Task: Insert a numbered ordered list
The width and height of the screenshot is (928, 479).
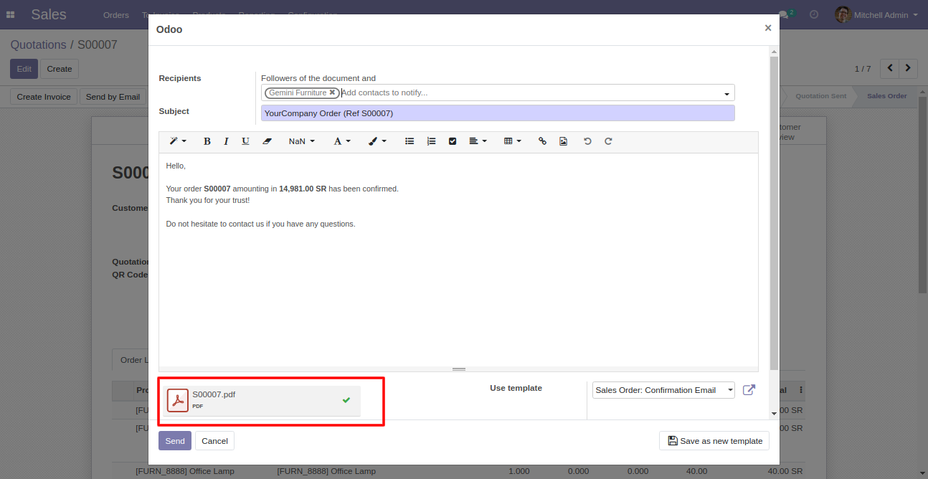Action: [431, 141]
